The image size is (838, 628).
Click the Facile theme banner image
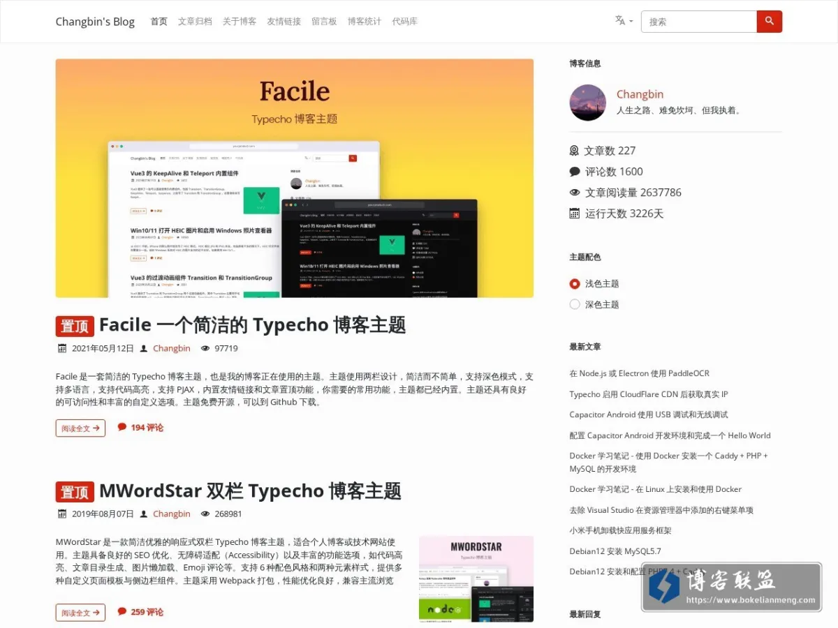pos(295,178)
